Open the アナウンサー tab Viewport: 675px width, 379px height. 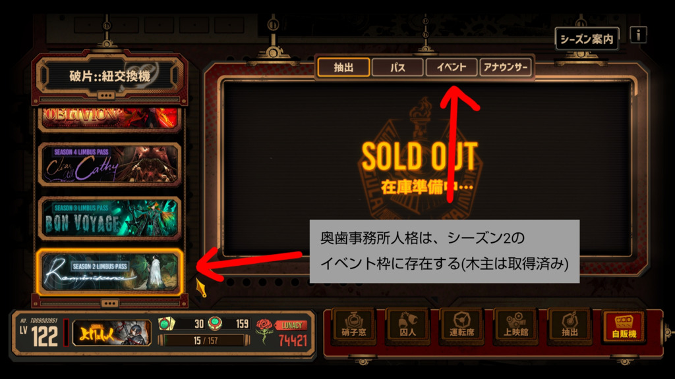505,68
